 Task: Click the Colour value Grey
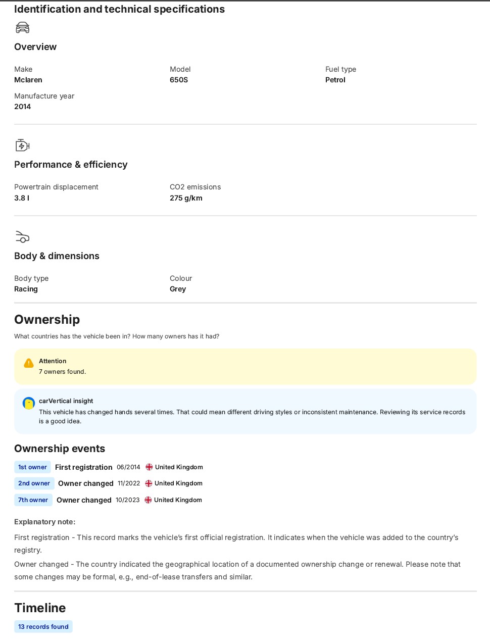[178, 289]
